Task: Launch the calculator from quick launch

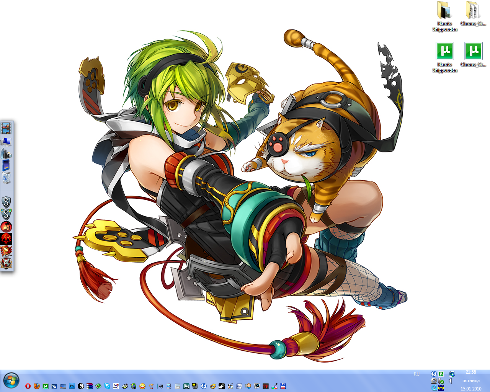Action: [x=178, y=386]
